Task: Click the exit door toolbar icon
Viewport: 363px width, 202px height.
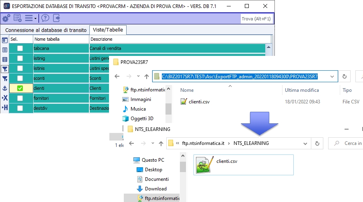Action: click(x=56, y=18)
